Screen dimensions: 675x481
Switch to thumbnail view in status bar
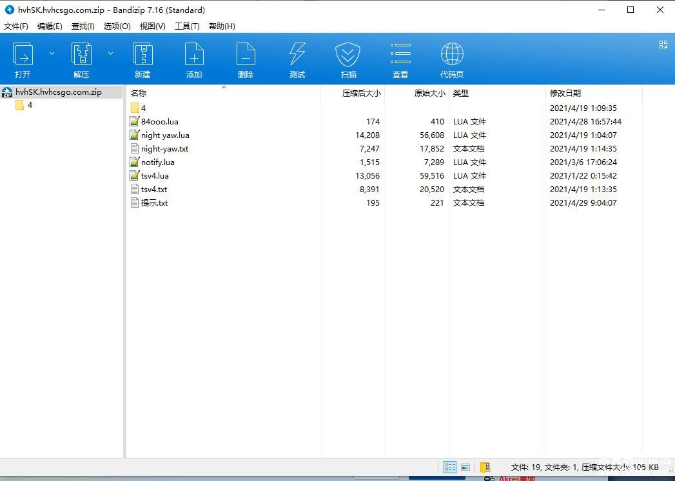pyautogui.click(x=465, y=467)
